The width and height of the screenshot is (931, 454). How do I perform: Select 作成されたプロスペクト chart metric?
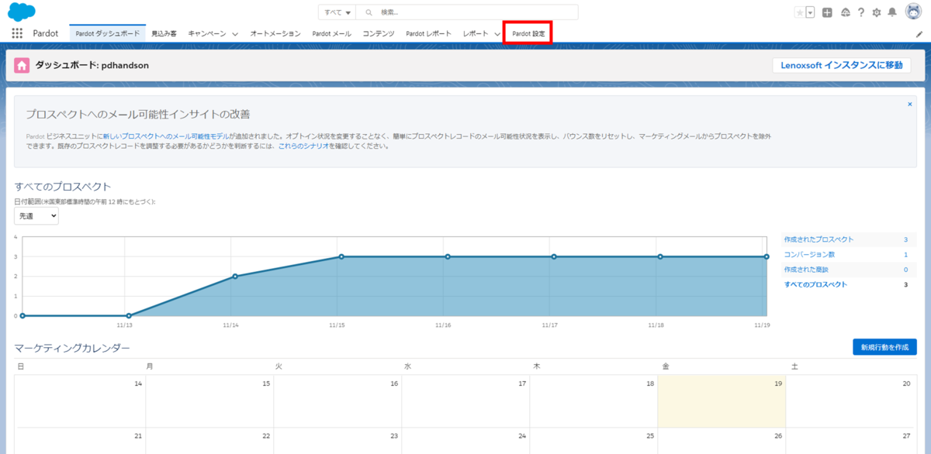pos(819,239)
